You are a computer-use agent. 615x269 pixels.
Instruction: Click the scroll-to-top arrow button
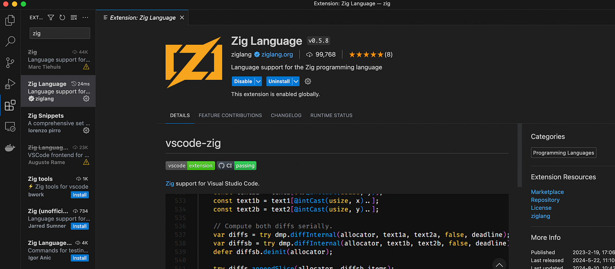click(x=499, y=265)
